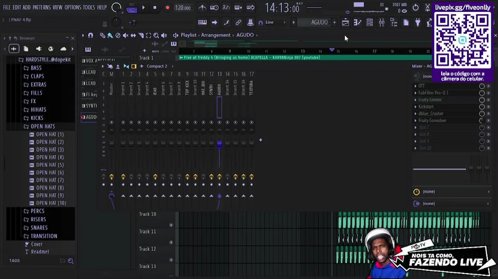Open the Kickstart slot arrow menu
The image size is (498, 279).
coord(415,107)
